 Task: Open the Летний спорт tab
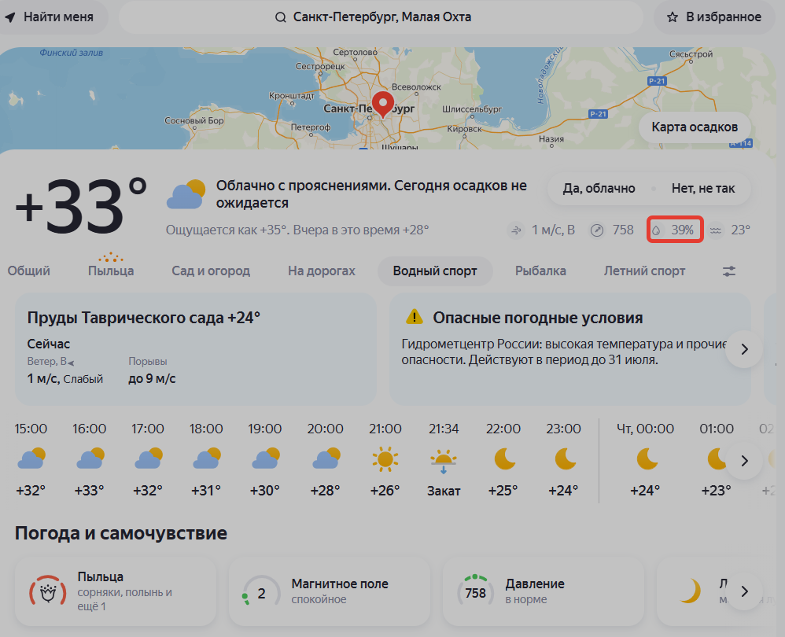point(644,271)
